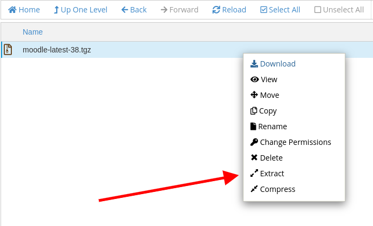
Task: Click the Forward arrow button
Action: 179,10
